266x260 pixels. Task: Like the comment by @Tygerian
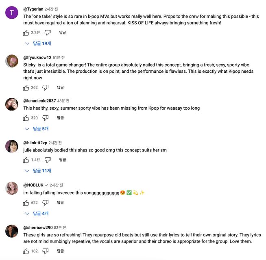[x=26, y=32]
